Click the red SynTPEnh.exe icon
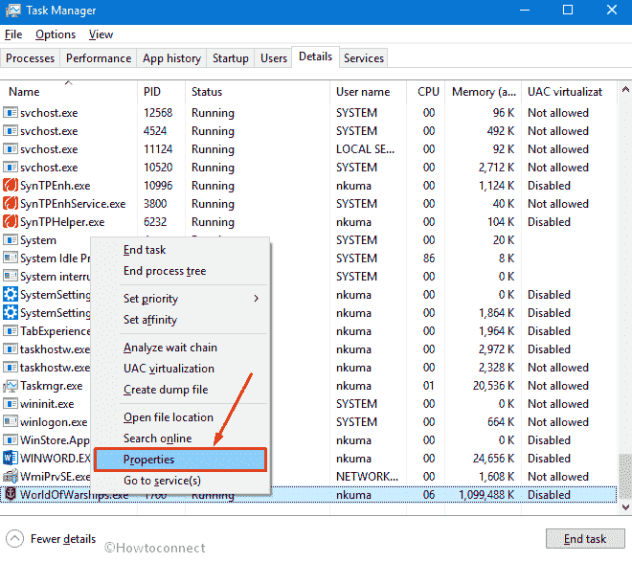The height and width of the screenshot is (562, 632). coord(11,186)
